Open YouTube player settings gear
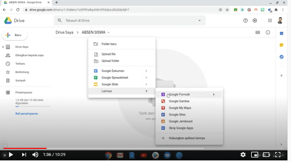This screenshot has width=291, height=162. [243, 155]
